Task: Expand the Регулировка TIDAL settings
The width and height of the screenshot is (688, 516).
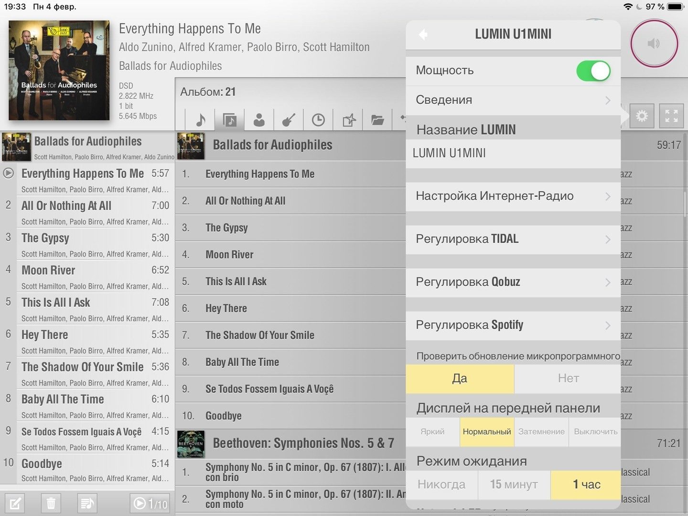Action: click(x=513, y=239)
